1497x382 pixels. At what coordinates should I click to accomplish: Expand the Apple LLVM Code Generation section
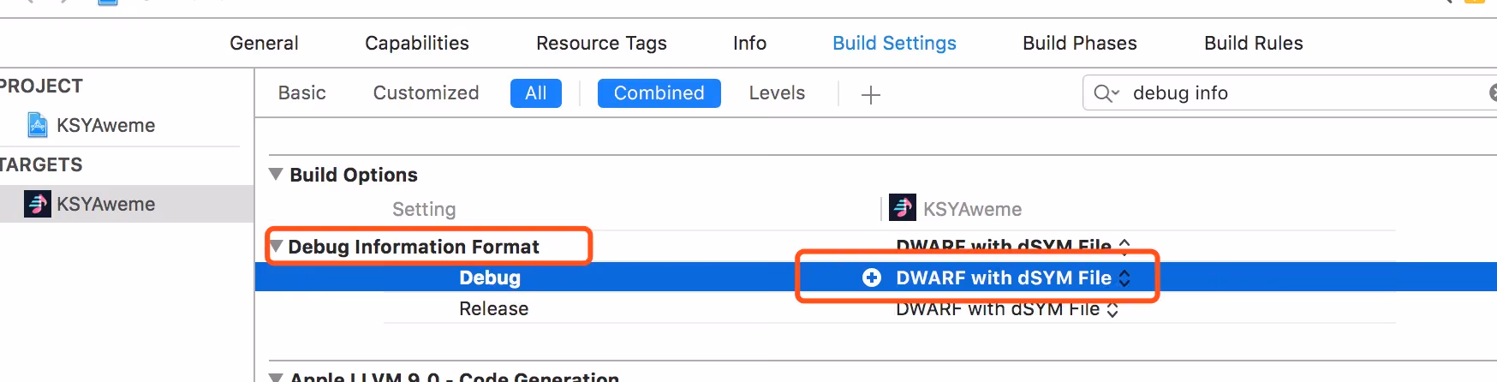(276, 377)
